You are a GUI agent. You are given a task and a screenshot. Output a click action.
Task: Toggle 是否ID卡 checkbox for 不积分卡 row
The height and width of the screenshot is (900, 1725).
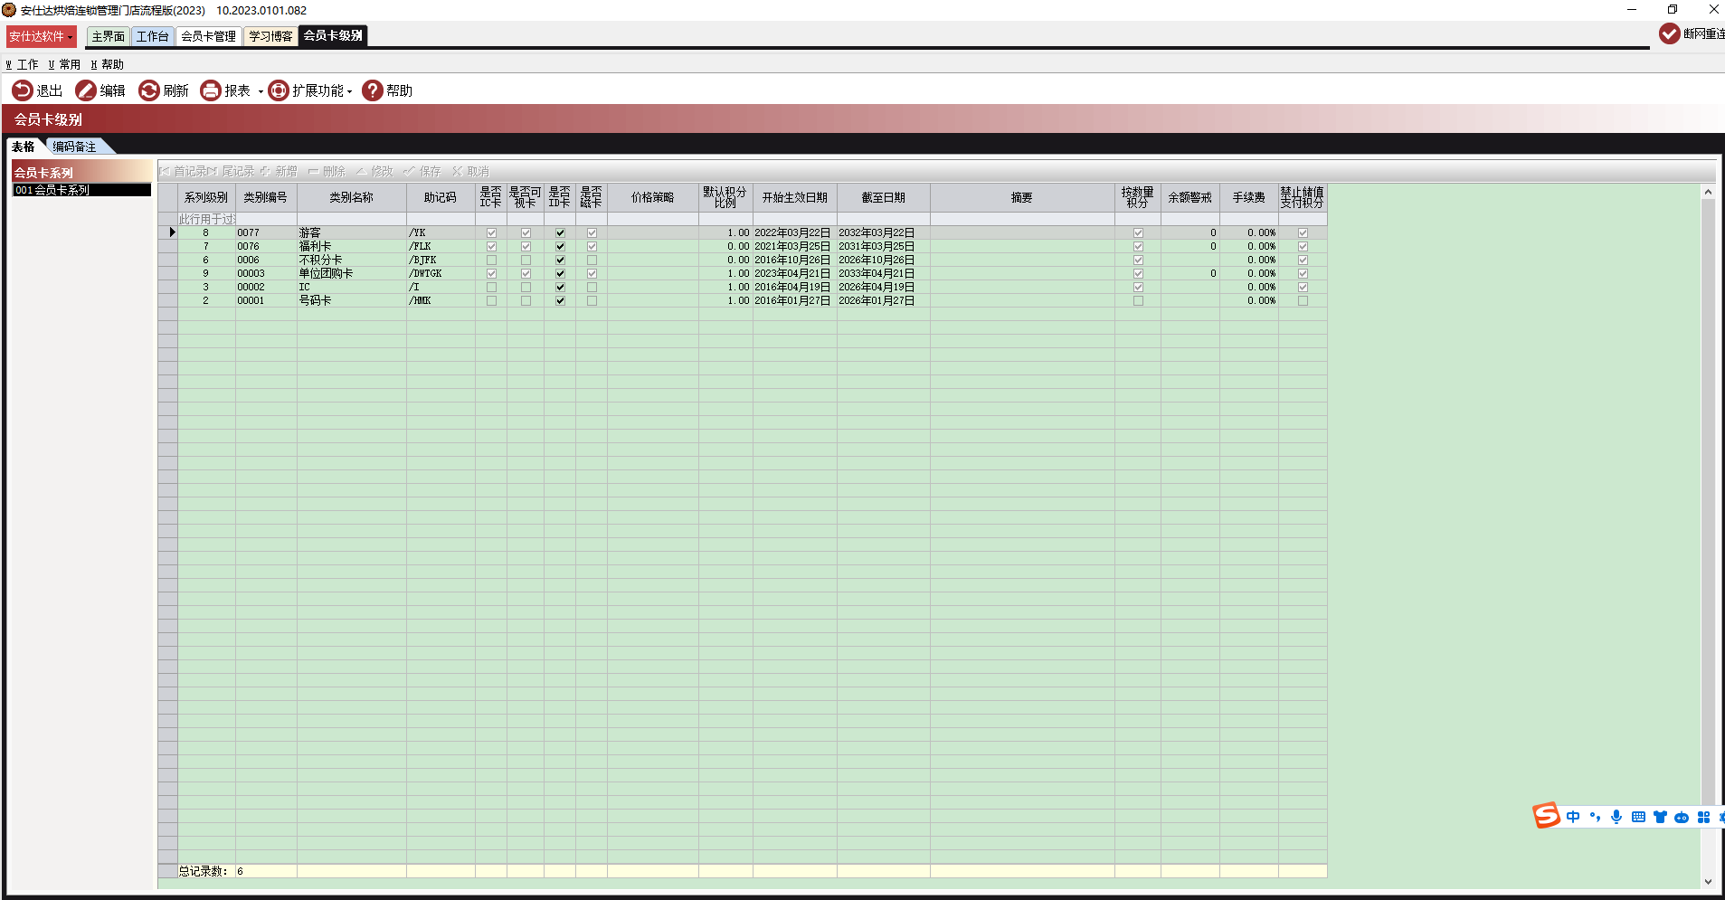click(560, 261)
